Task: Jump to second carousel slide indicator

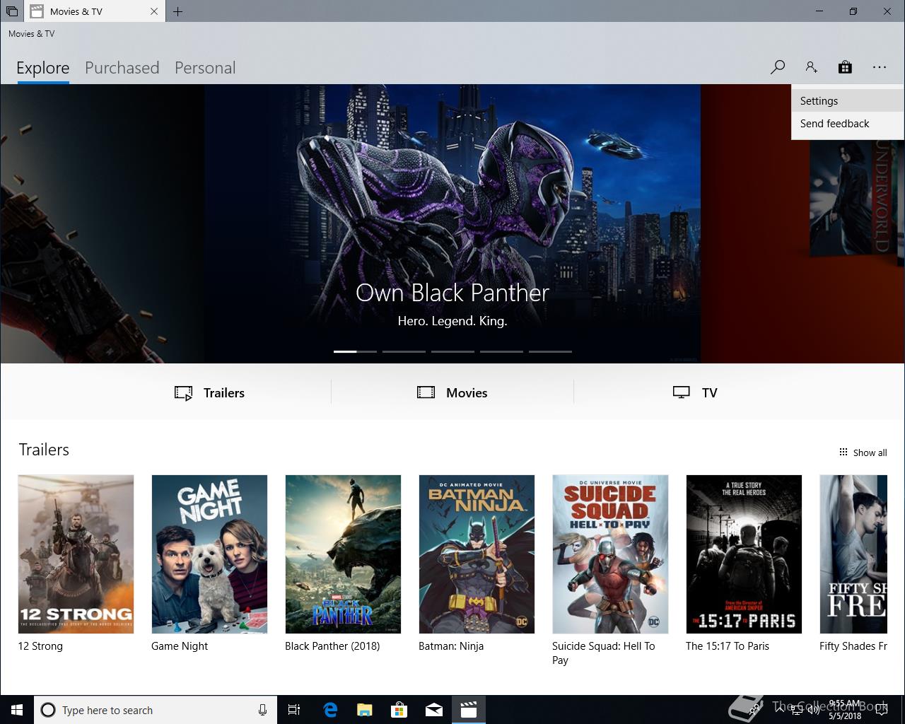Action: click(404, 351)
